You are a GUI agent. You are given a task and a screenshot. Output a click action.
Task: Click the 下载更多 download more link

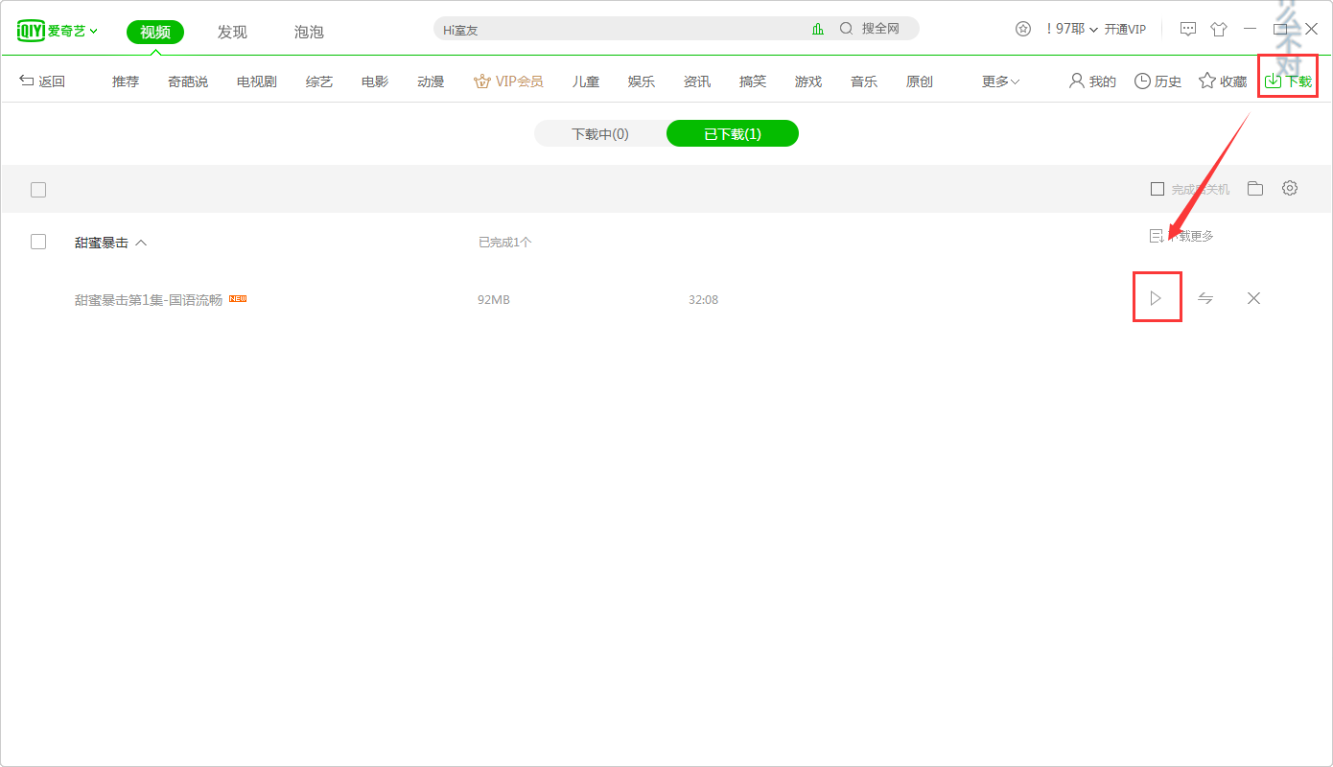(x=1181, y=235)
